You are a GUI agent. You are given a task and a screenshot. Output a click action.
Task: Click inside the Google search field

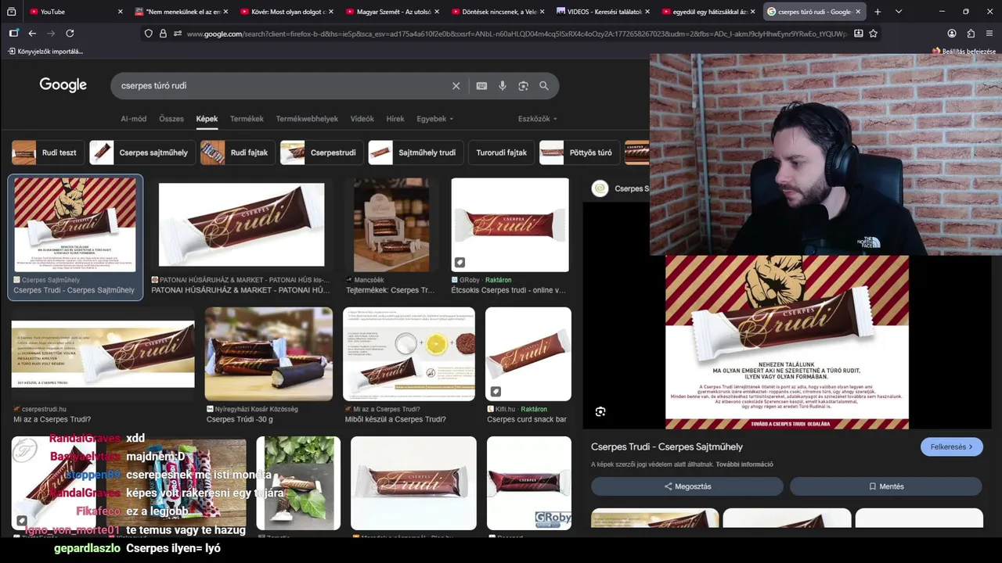pos(282,86)
